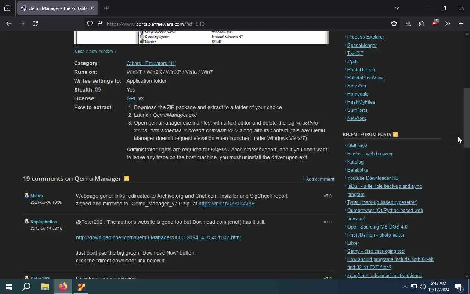
Task: Show hidden system tray icons
Action: 405,287
